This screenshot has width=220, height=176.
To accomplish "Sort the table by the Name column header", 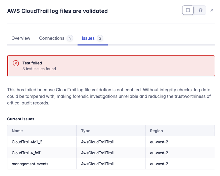I will pos(17,131).
